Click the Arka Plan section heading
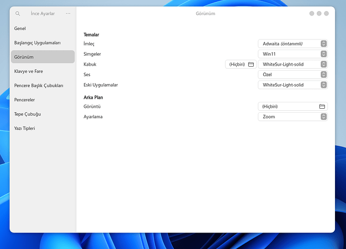This screenshot has height=249, width=346. click(93, 98)
